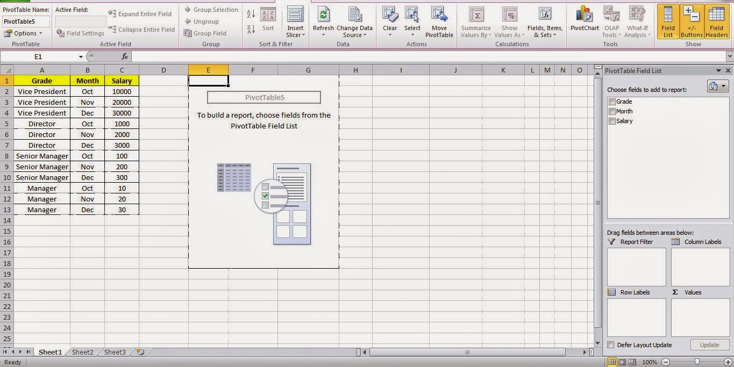Open the Sort dialog button
This screenshot has width=734, height=367.
pyautogui.click(x=268, y=20)
